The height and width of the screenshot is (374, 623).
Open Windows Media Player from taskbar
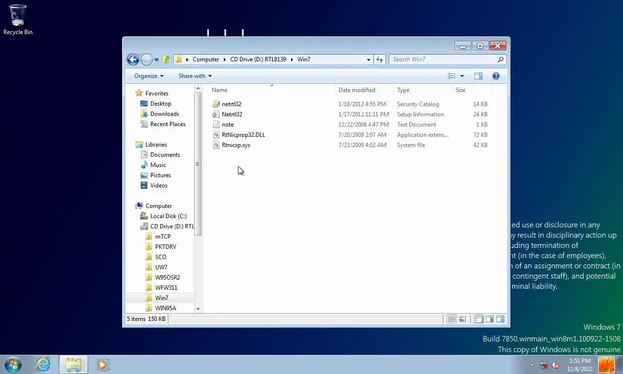(x=103, y=364)
